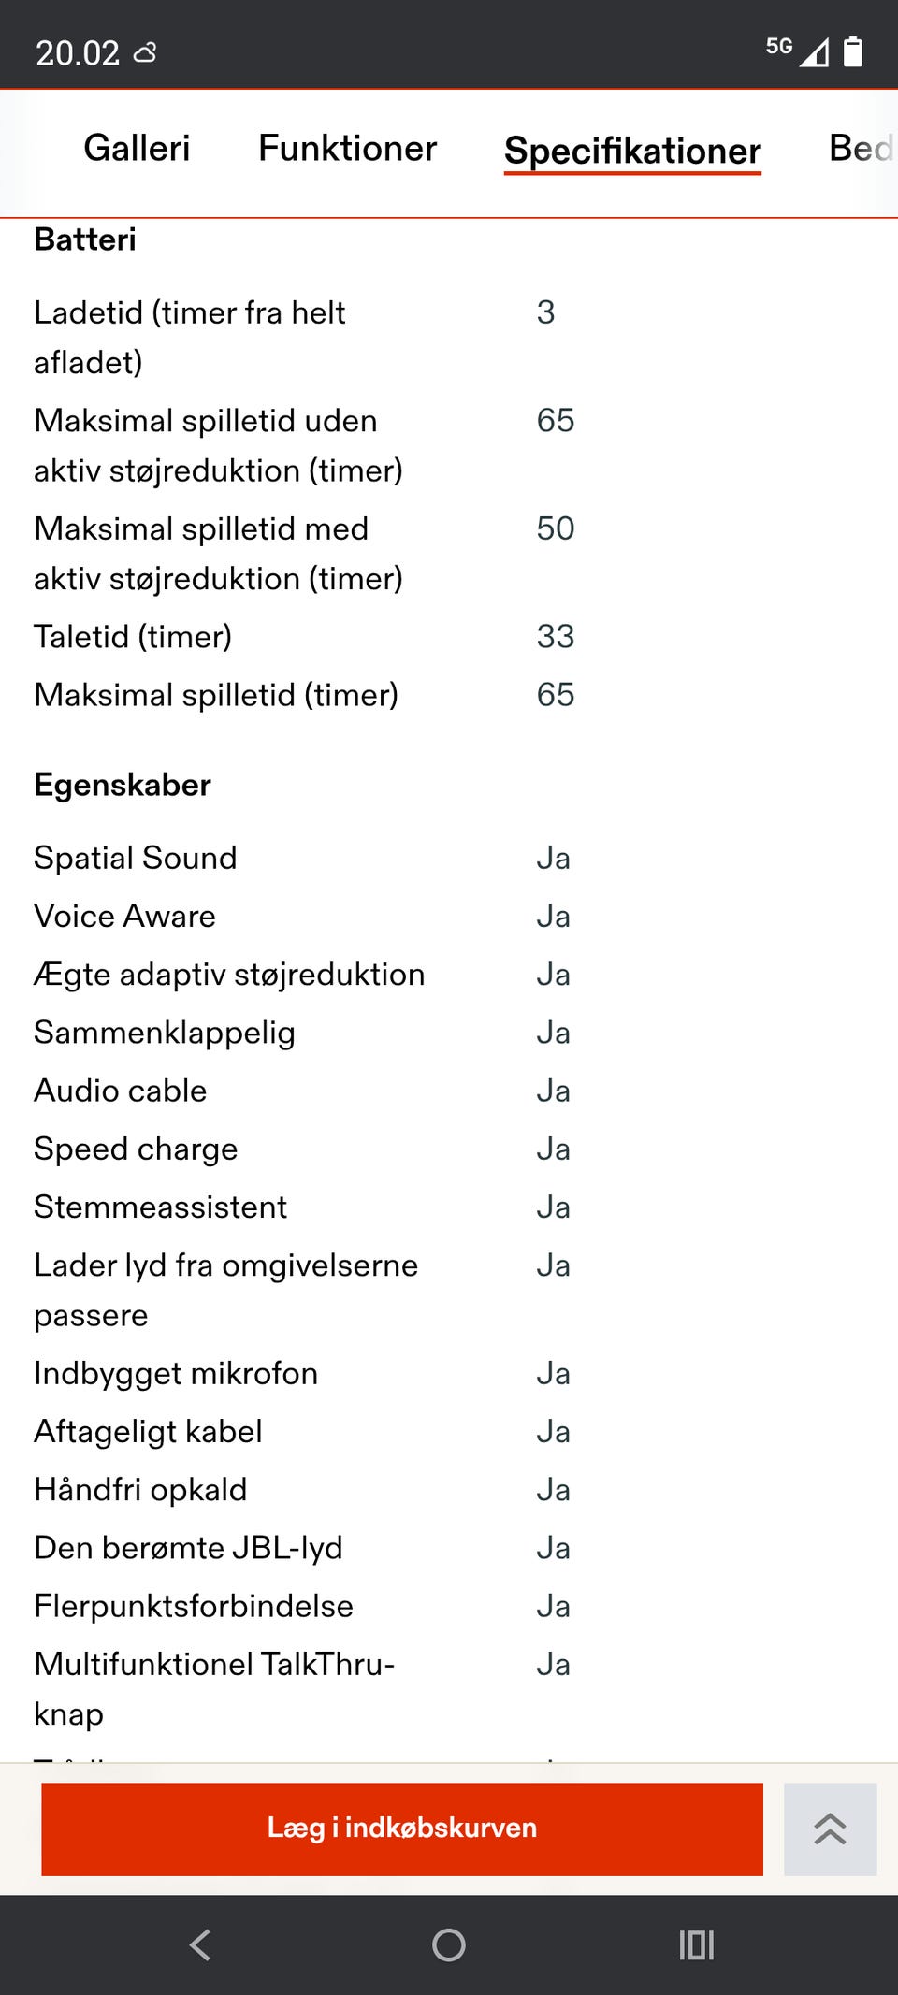The height and width of the screenshot is (1995, 898).
Task: Switch to the Galleri tab
Action: point(137,149)
